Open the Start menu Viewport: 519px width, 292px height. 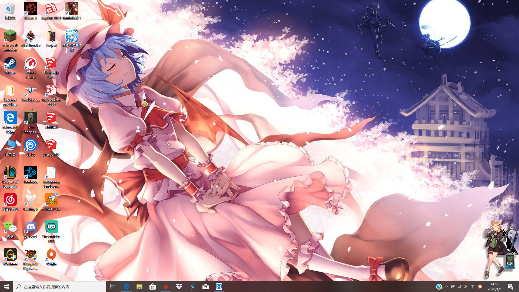(x=5, y=287)
